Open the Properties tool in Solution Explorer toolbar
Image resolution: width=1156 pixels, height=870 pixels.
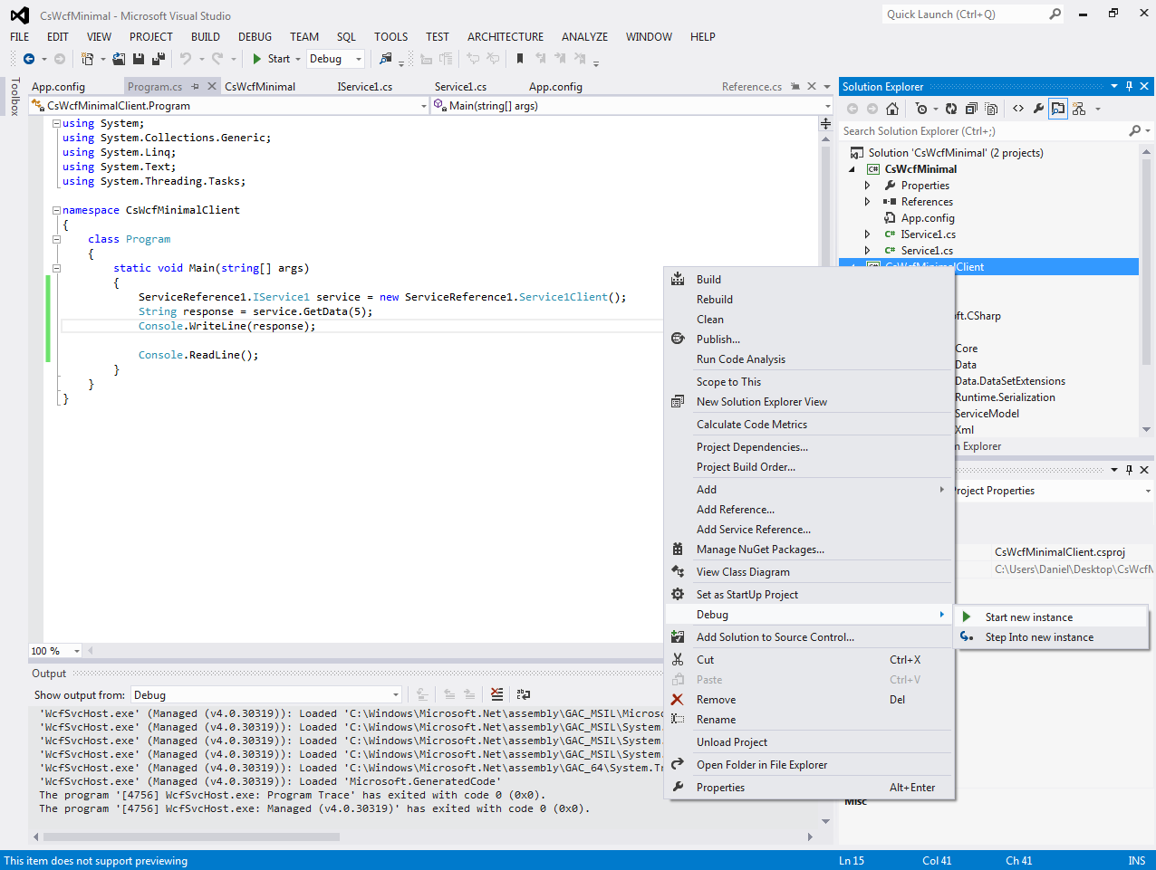(x=1037, y=109)
